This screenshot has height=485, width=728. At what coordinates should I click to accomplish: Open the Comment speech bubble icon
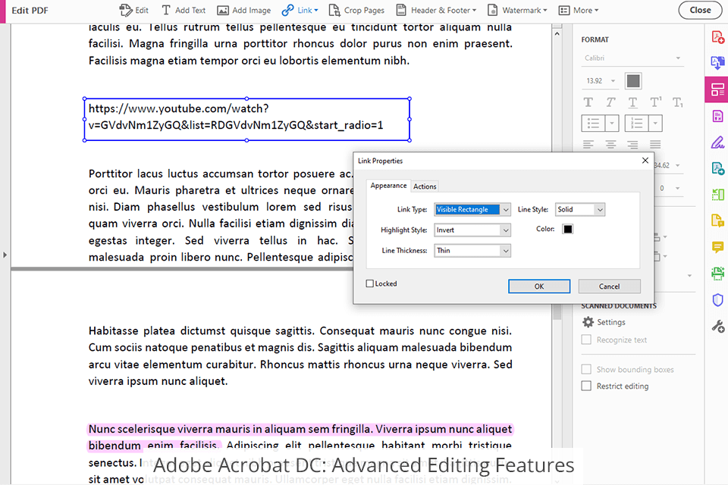[x=718, y=247]
